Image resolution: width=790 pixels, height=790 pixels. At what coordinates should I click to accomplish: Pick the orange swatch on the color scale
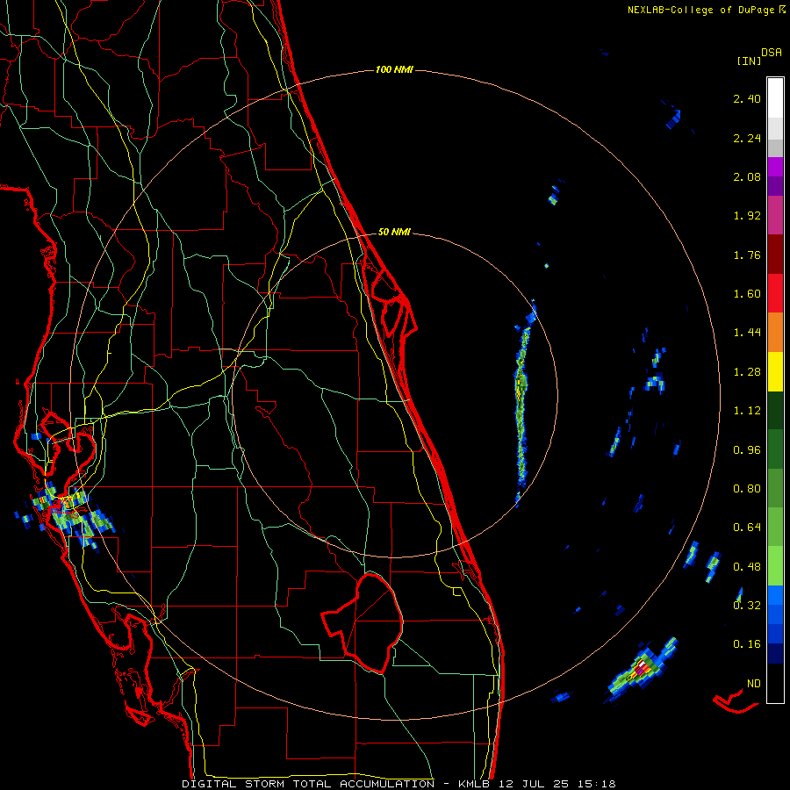pos(775,333)
